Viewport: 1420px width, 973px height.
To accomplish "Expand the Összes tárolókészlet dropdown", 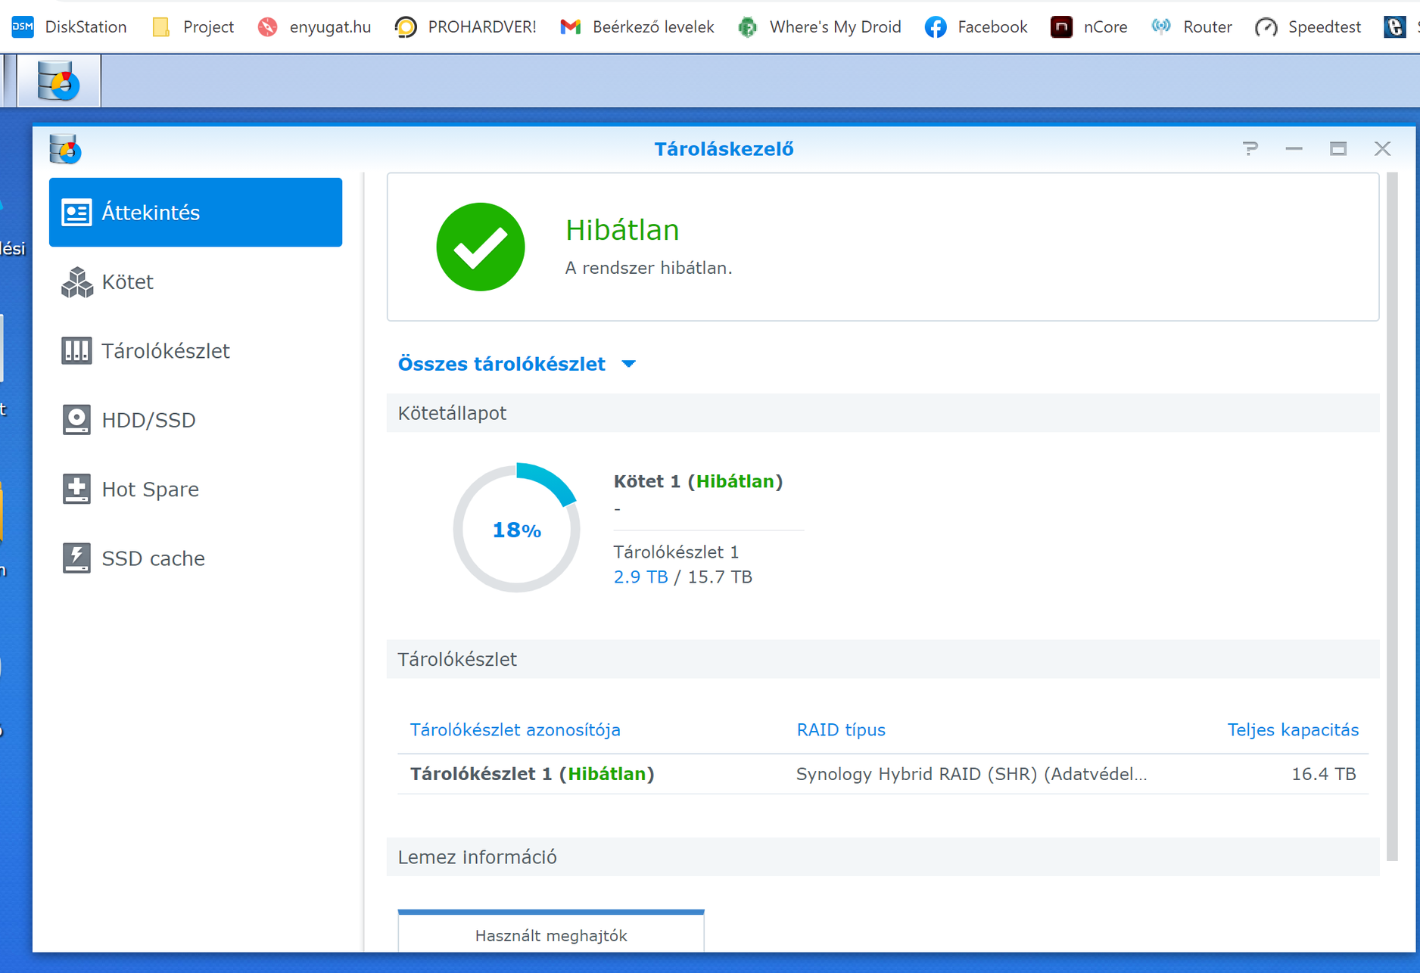I will click(x=517, y=364).
